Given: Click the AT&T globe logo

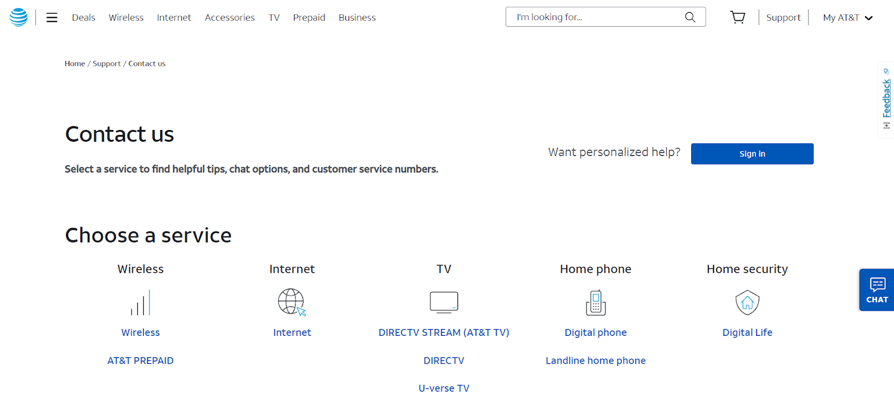Looking at the screenshot, I should pyautogui.click(x=18, y=17).
